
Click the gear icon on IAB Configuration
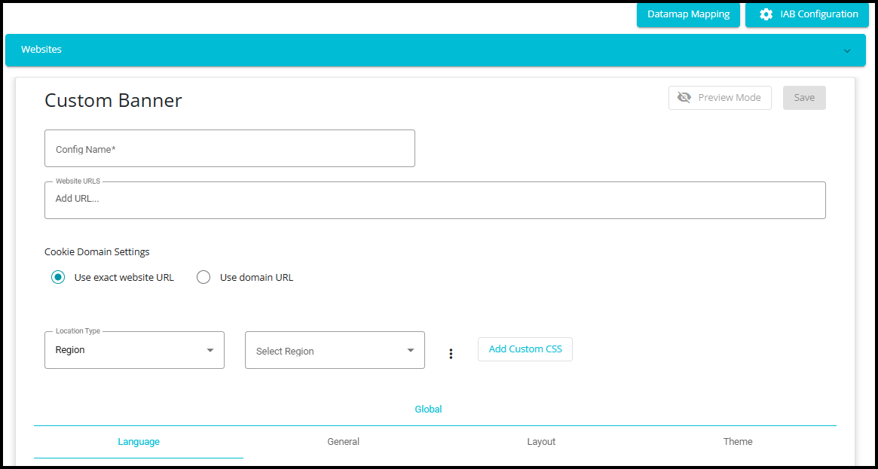point(766,14)
